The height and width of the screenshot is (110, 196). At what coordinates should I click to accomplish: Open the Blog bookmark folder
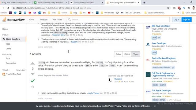tap(73, 13)
